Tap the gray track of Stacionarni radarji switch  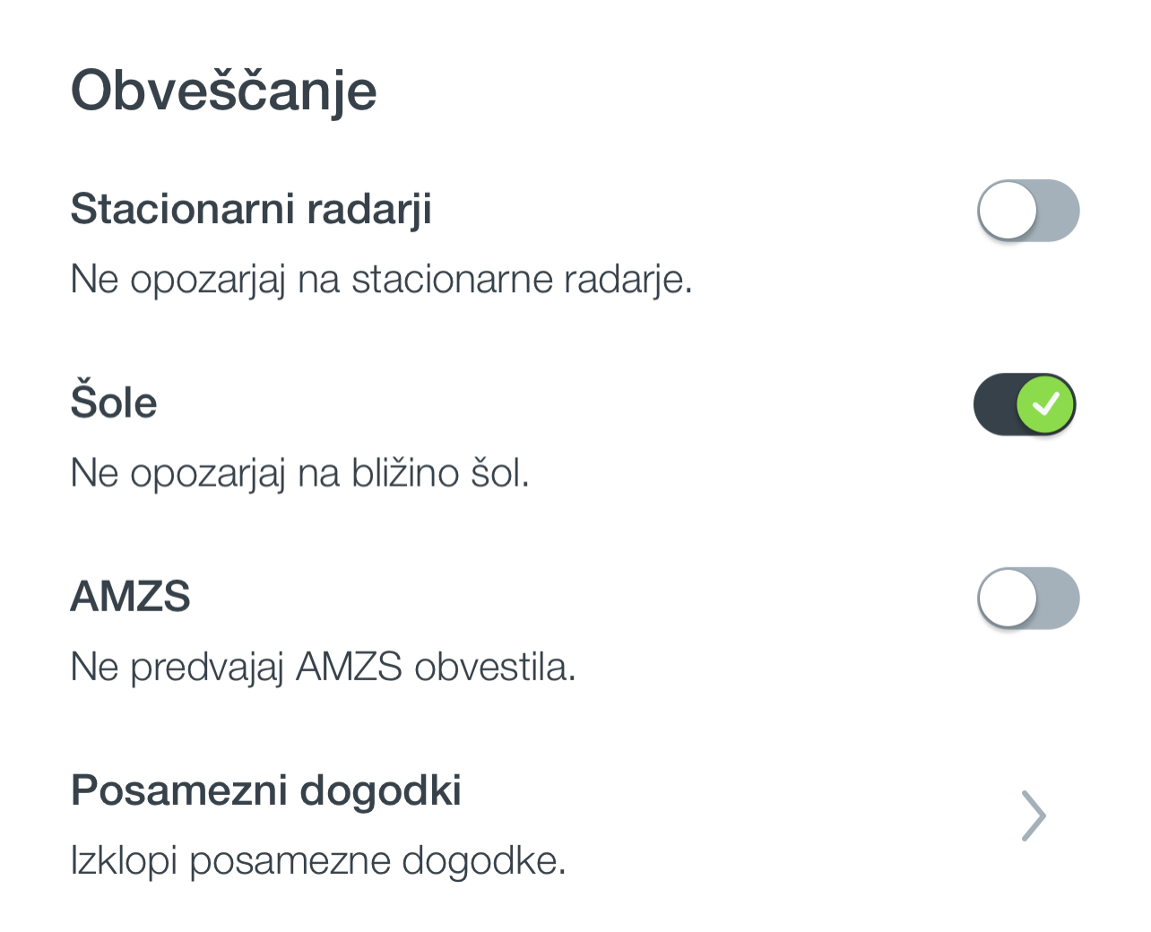click(1058, 211)
